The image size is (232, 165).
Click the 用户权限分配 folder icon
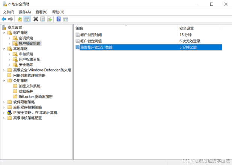click(x=15, y=59)
